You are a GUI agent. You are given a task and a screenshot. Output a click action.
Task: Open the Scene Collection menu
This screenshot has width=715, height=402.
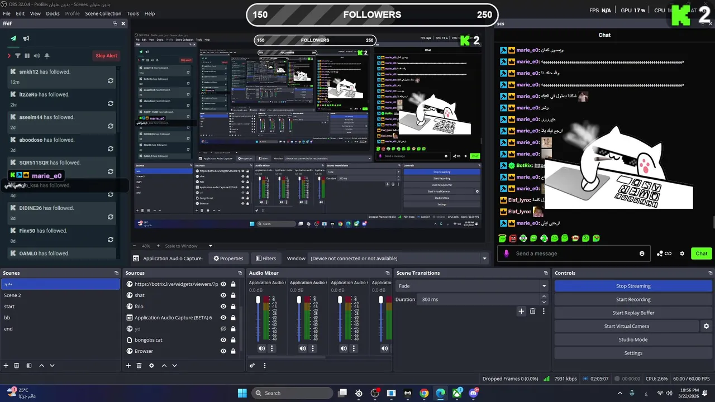[103, 13]
